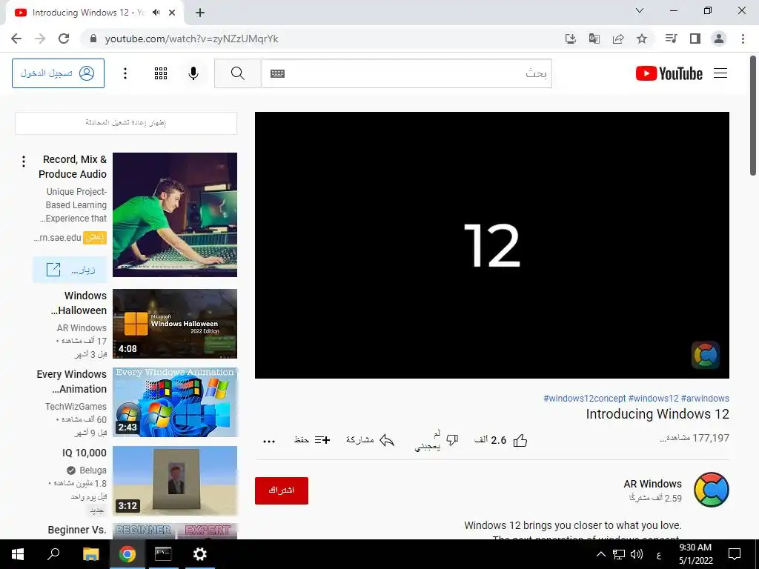Open Windows Start menu
This screenshot has height=569, width=759.
(x=18, y=554)
